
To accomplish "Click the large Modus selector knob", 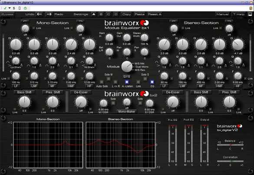I will 127,67.
